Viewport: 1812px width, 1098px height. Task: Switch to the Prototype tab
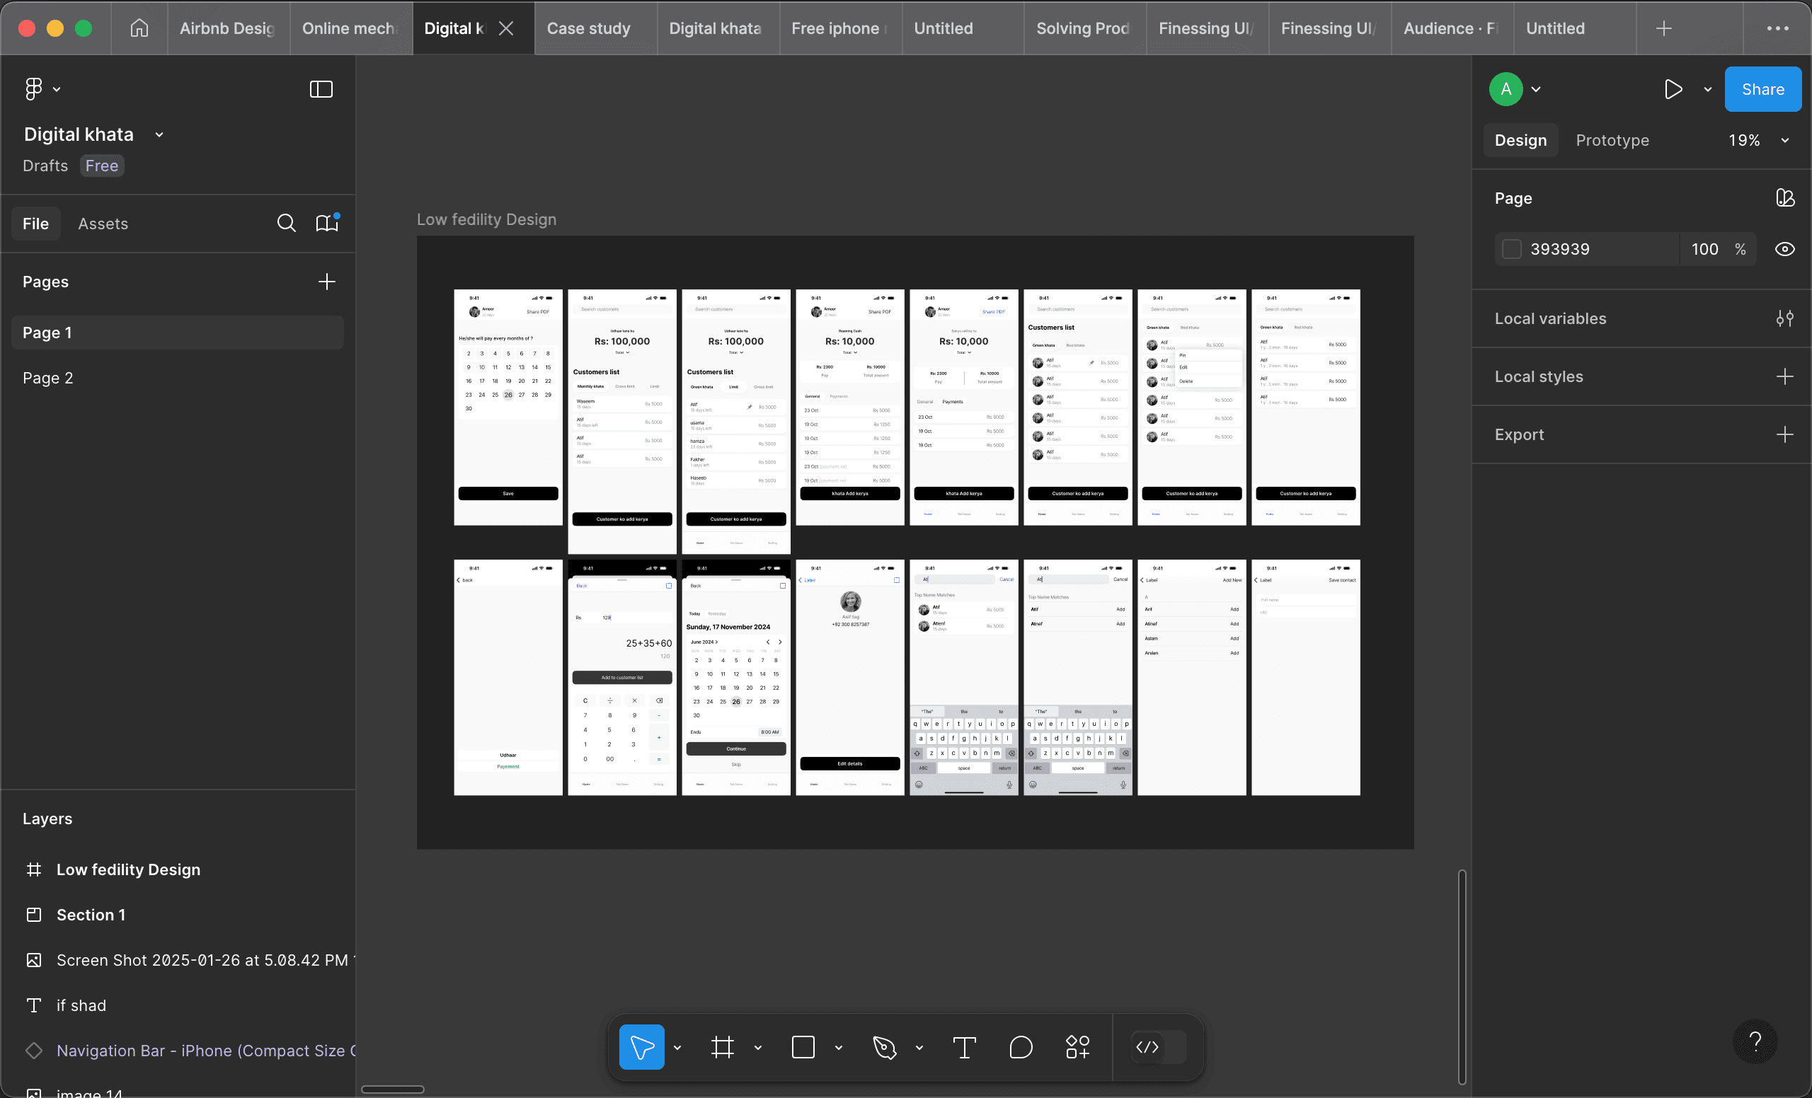[x=1612, y=140]
